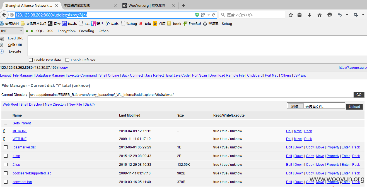367x187 pixels.
Task: Switch to the 中国联通ESS系统 tab
Action: tap(90, 6)
